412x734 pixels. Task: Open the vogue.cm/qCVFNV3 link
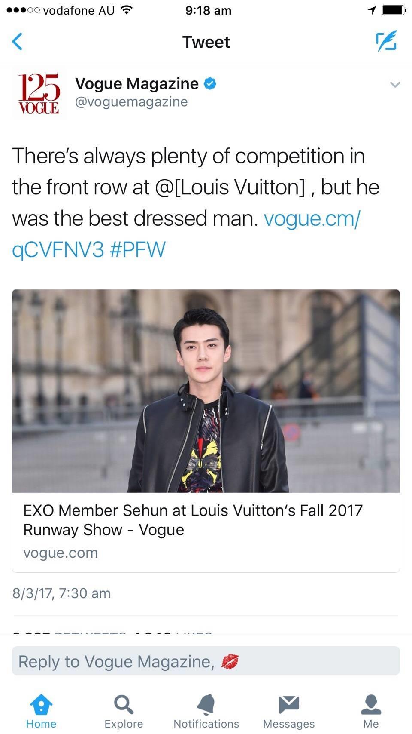312,218
